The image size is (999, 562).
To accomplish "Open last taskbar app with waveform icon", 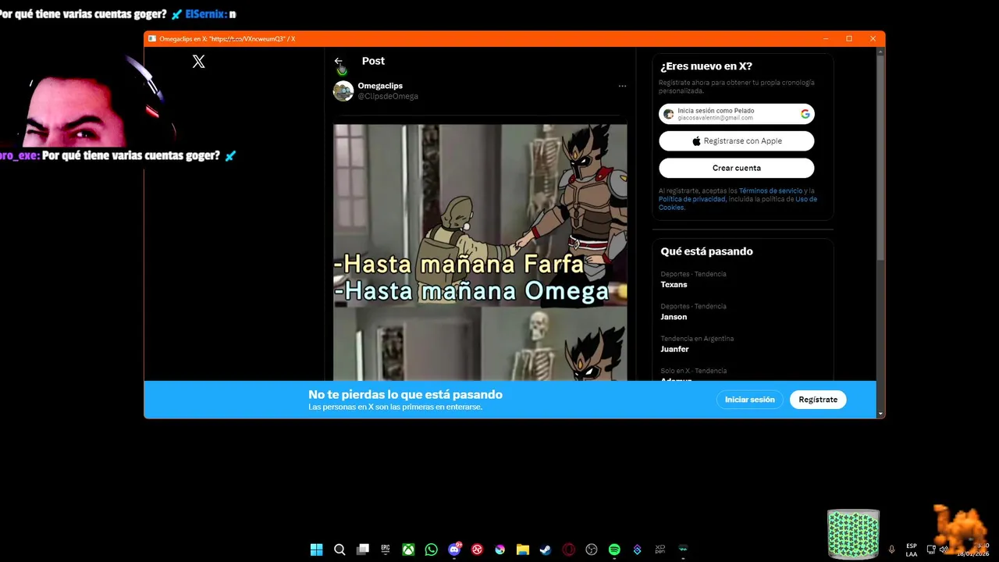I will click(x=683, y=550).
